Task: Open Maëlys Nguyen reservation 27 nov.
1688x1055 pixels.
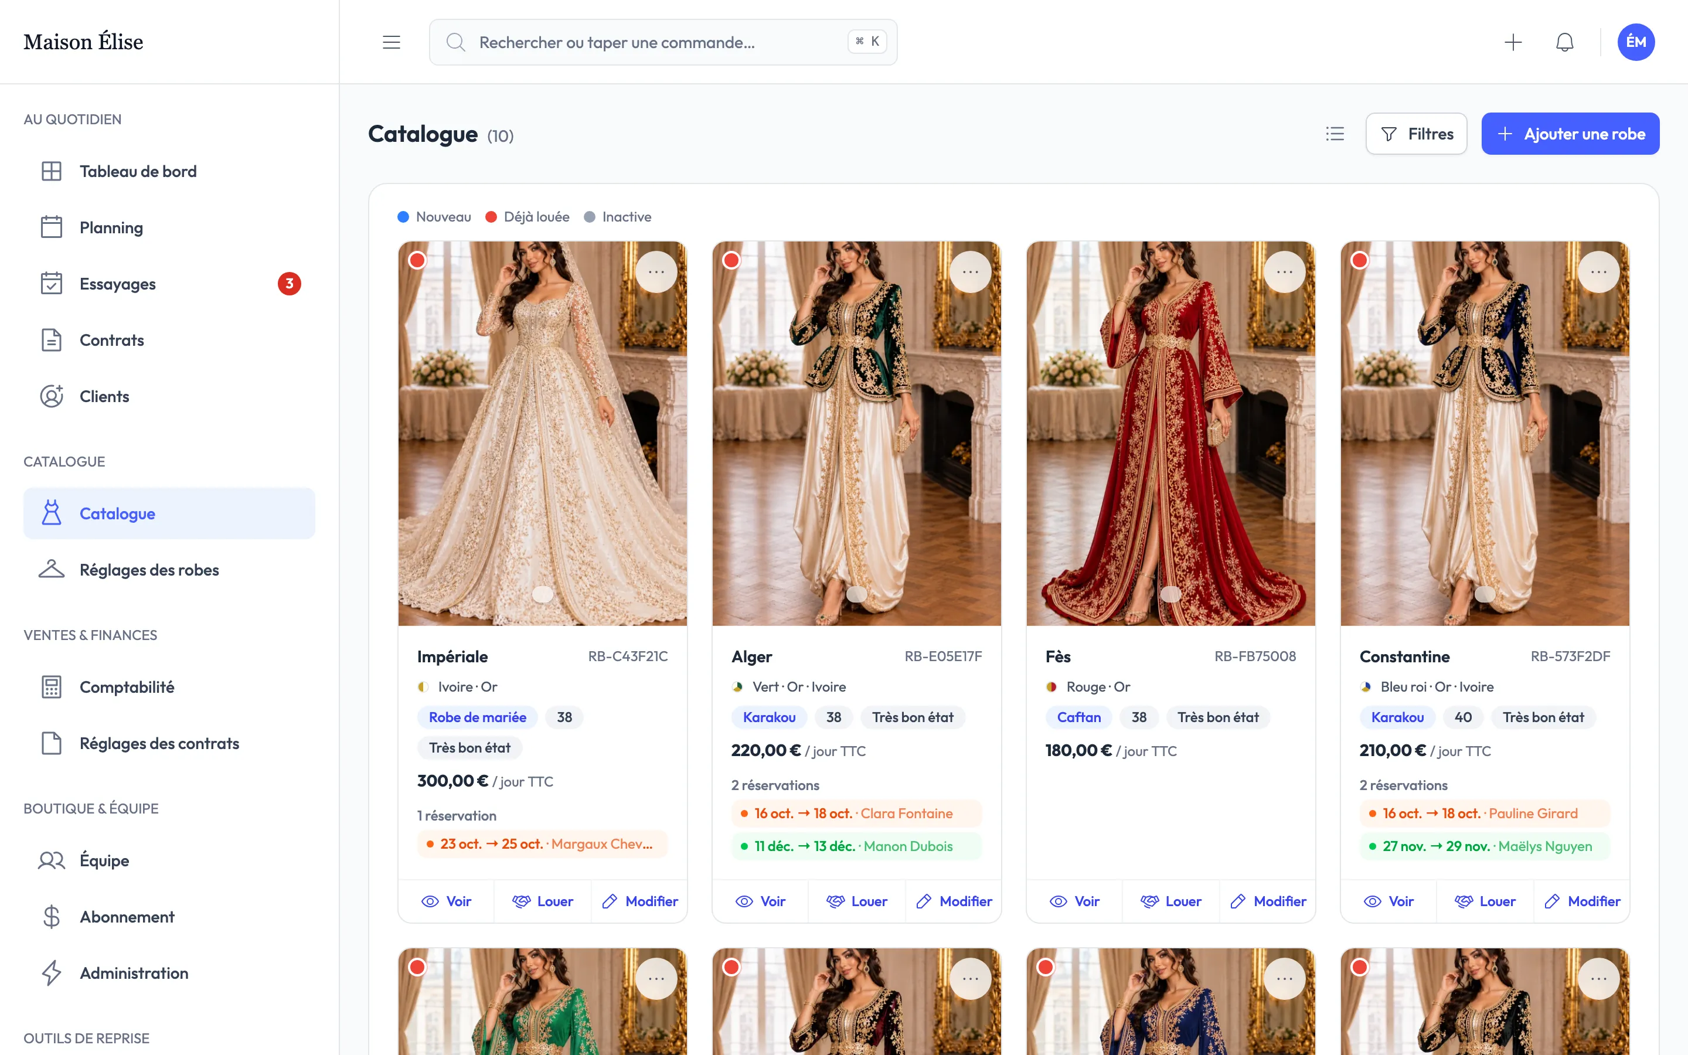Action: click(1484, 846)
